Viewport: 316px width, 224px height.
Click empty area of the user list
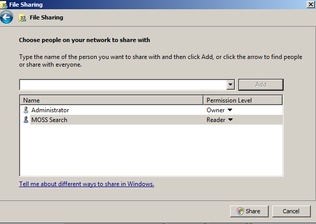(x=151, y=150)
